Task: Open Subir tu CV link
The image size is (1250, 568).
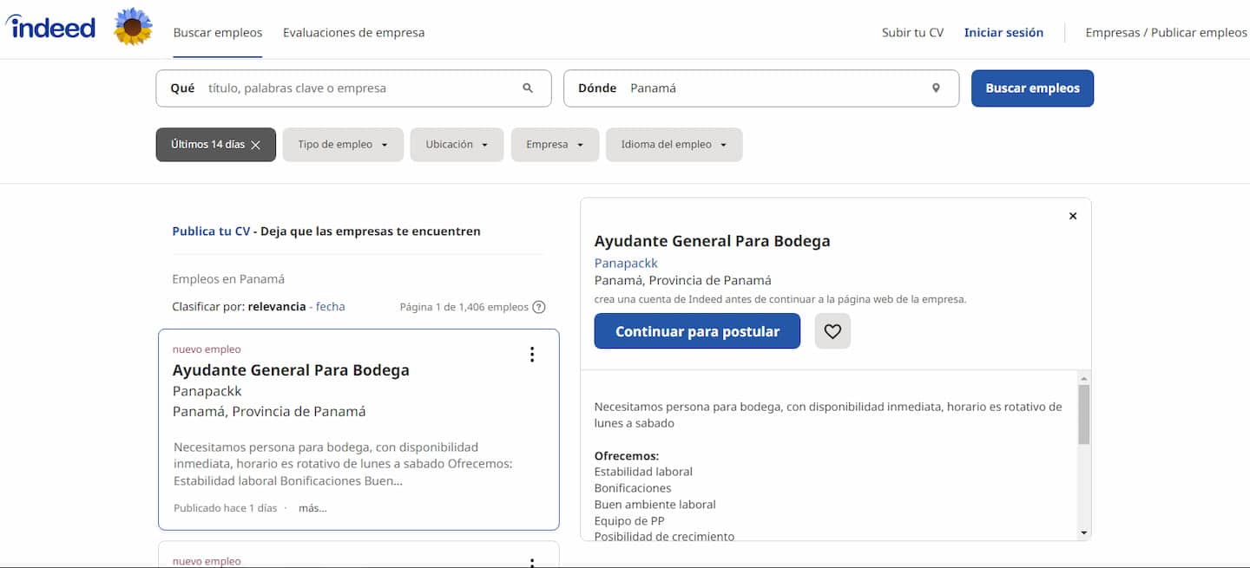Action: click(x=912, y=33)
